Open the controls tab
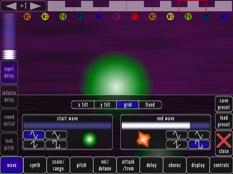 coord(221,165)
